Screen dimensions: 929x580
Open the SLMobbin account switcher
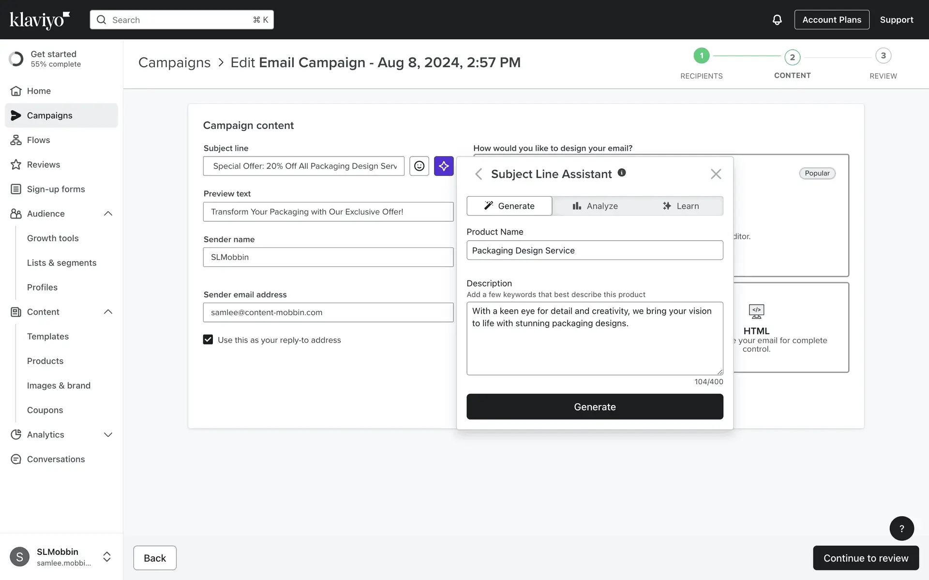(x=107, y=557)
